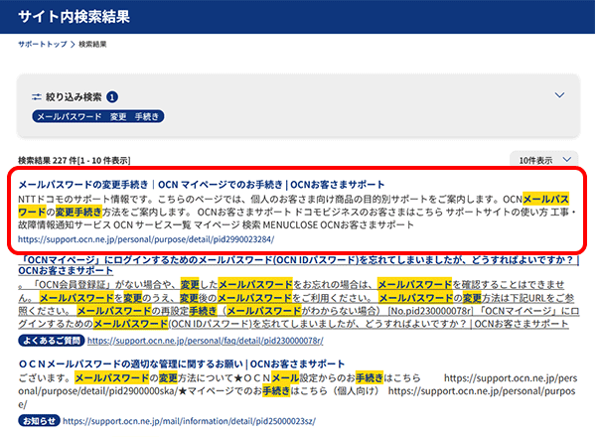Open result title about forgotten OCN IDパスワード
599x437 pixels.
[299, 265]
